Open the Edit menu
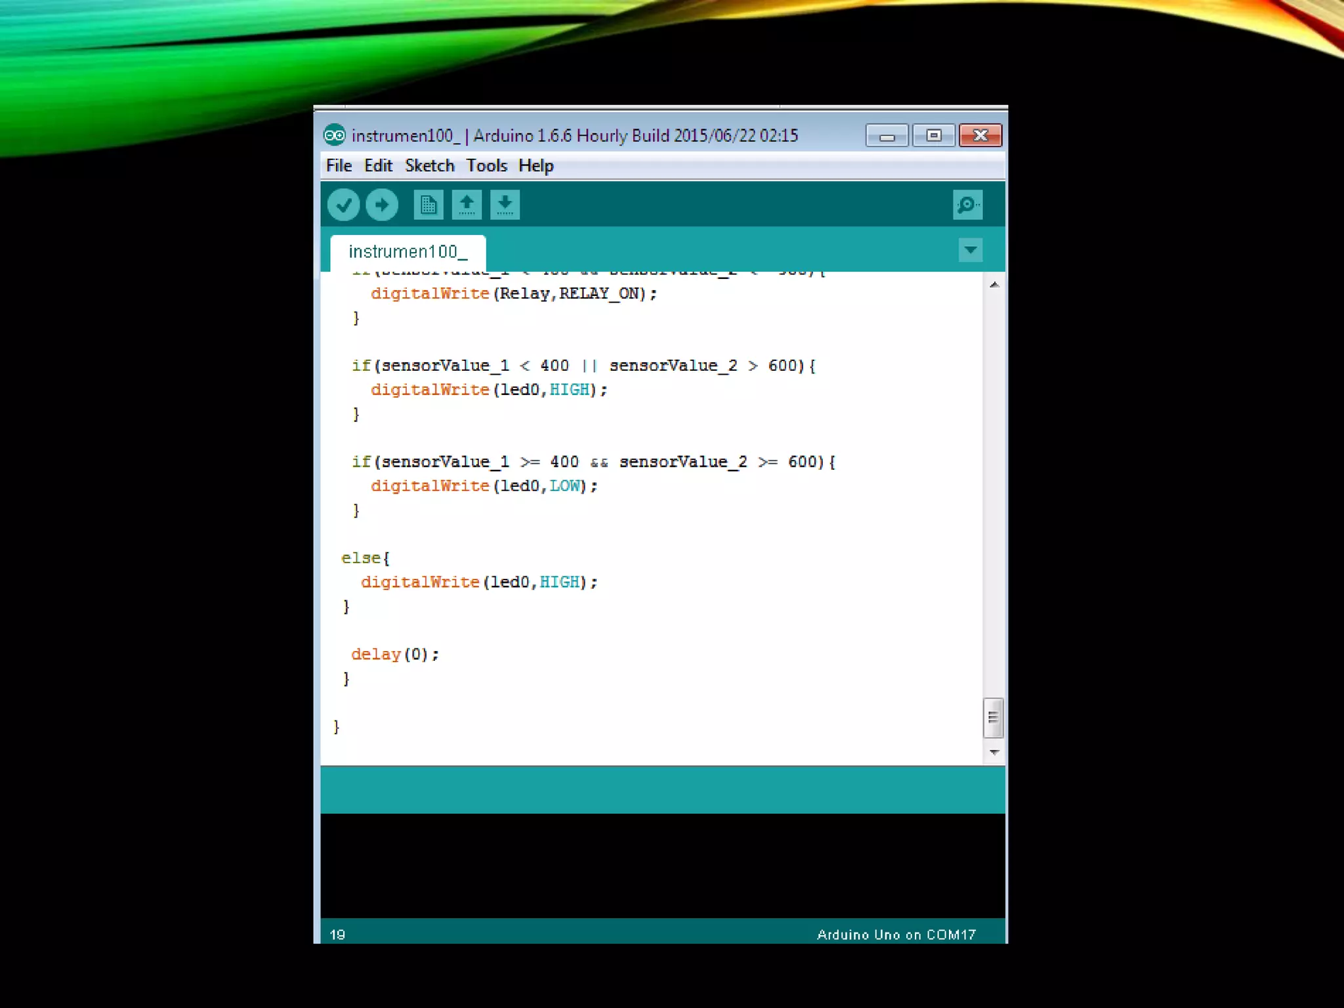This screenshot has height=1008, width=1344. (x=378, y=166)
